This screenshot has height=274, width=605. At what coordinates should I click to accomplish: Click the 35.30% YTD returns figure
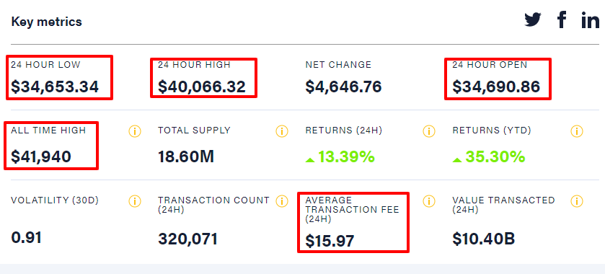pos(488,156)
